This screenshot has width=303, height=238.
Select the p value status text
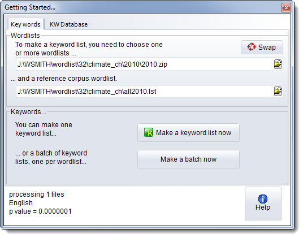tap(40, 211)
